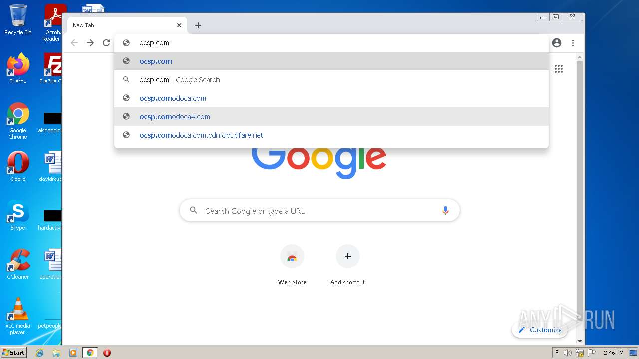Open Opera desktop shortcut

click(18, 167)
